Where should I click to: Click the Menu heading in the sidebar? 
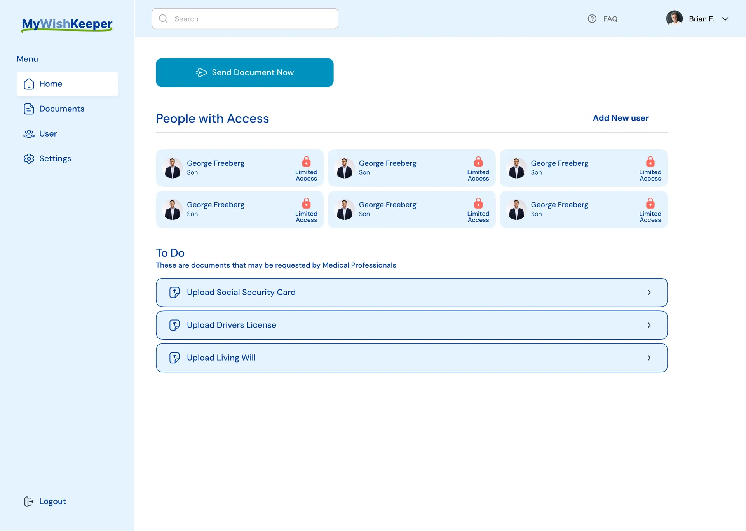(x=27, y=59)
